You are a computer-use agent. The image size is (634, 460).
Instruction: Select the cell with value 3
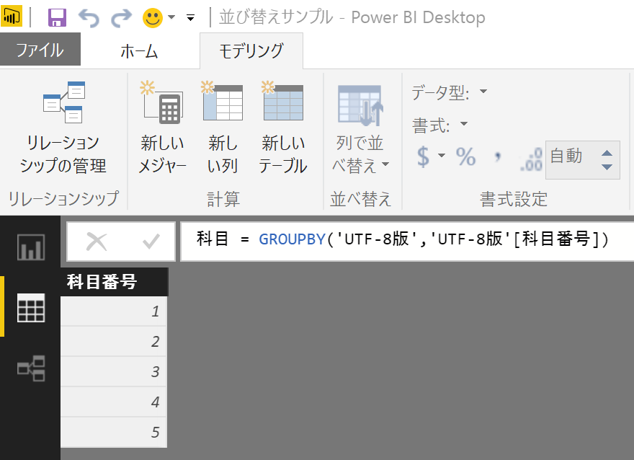point(114,371)
